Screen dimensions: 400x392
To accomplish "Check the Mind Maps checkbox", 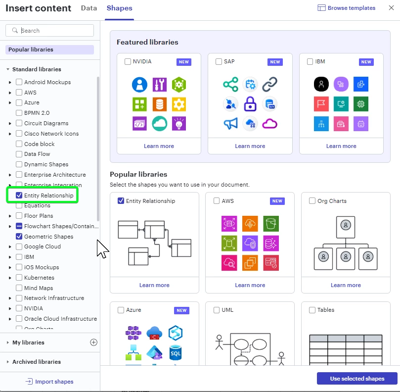I will [x=19, y=288].
